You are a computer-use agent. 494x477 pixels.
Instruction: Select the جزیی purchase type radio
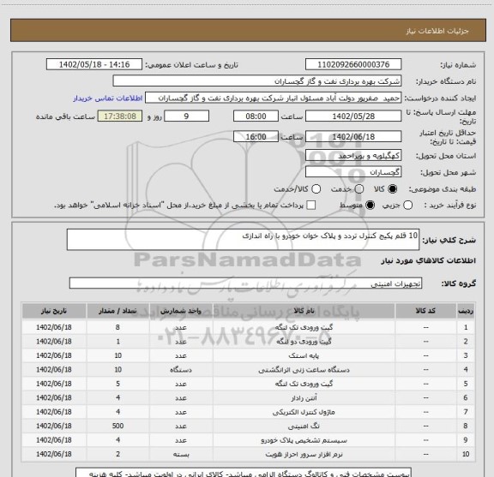[407, 206]
